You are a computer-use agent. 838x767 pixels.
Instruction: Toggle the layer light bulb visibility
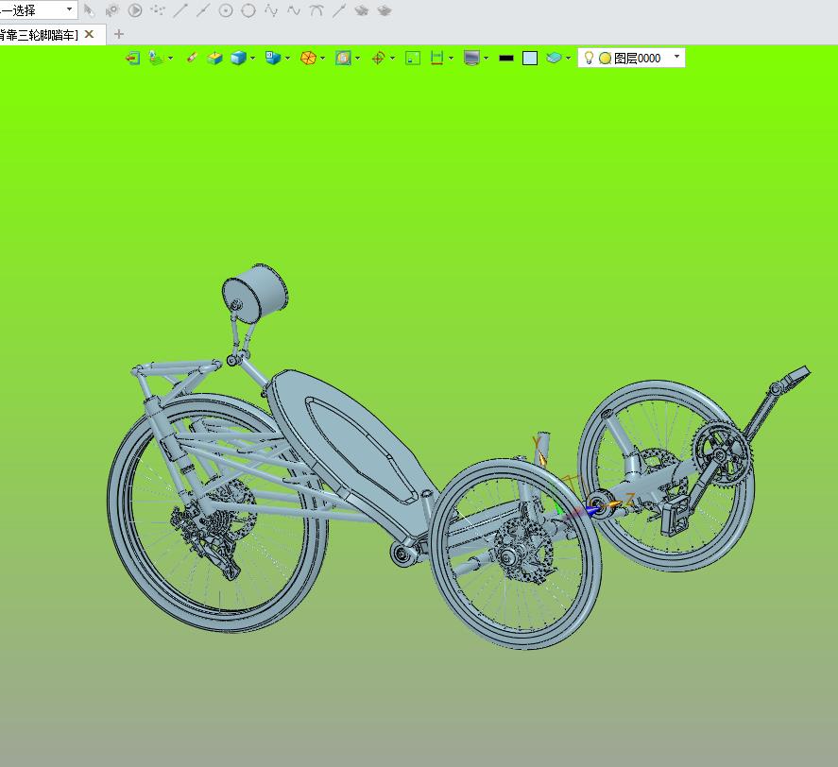pyautogui.click(x=589, y=58)
